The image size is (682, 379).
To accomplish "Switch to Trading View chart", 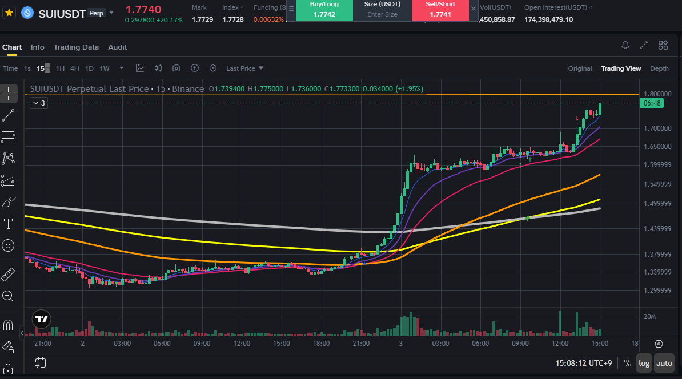I will click(x=621, y=68).
